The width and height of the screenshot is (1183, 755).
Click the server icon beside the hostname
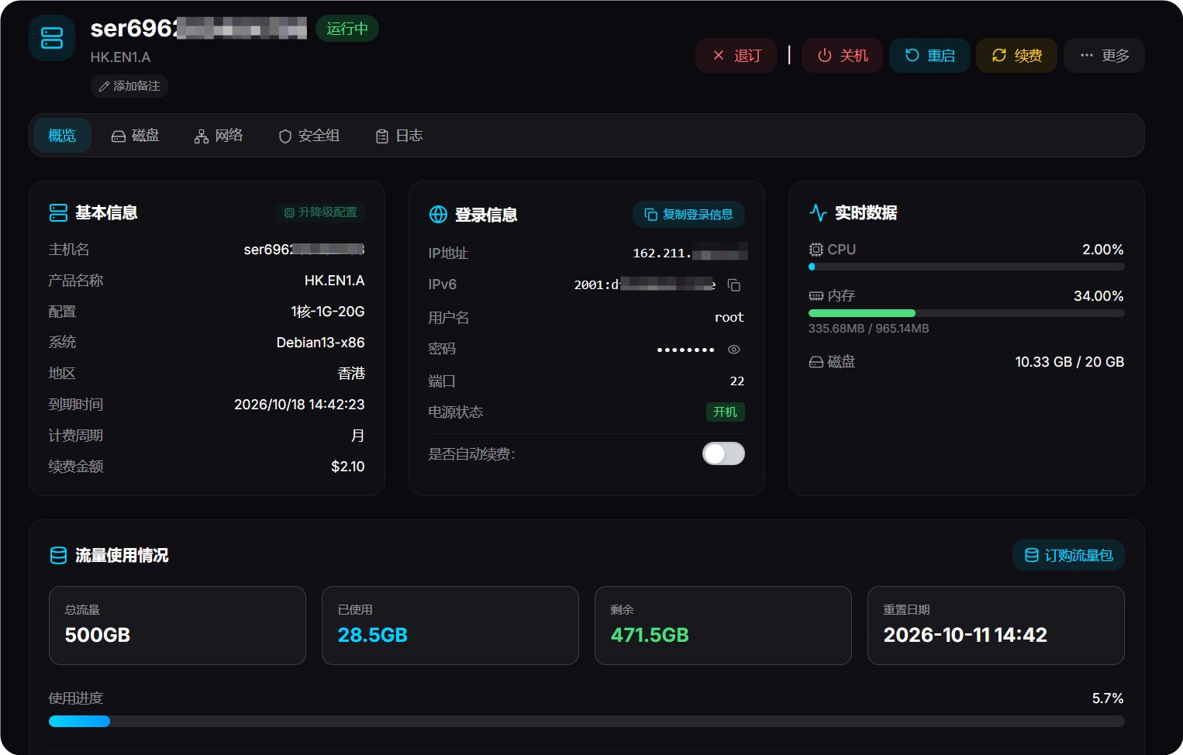pos(52,38)
